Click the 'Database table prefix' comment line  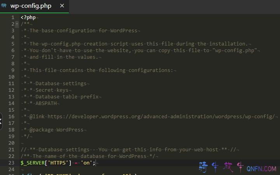point(67,97)
